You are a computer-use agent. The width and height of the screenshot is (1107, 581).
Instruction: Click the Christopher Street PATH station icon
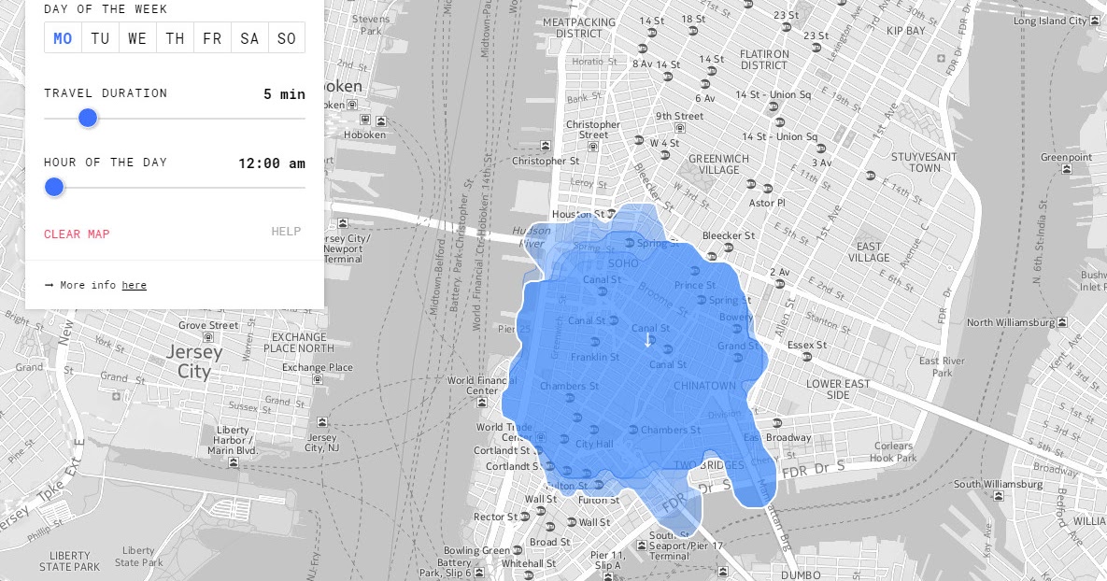pos(592,148)
